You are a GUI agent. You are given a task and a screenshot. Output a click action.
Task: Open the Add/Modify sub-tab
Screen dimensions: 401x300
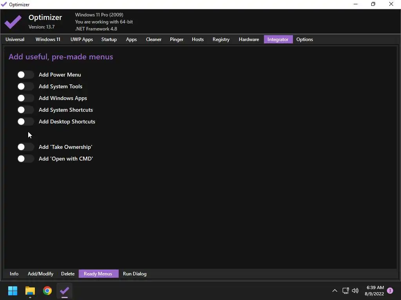click(x=40, y=274)
